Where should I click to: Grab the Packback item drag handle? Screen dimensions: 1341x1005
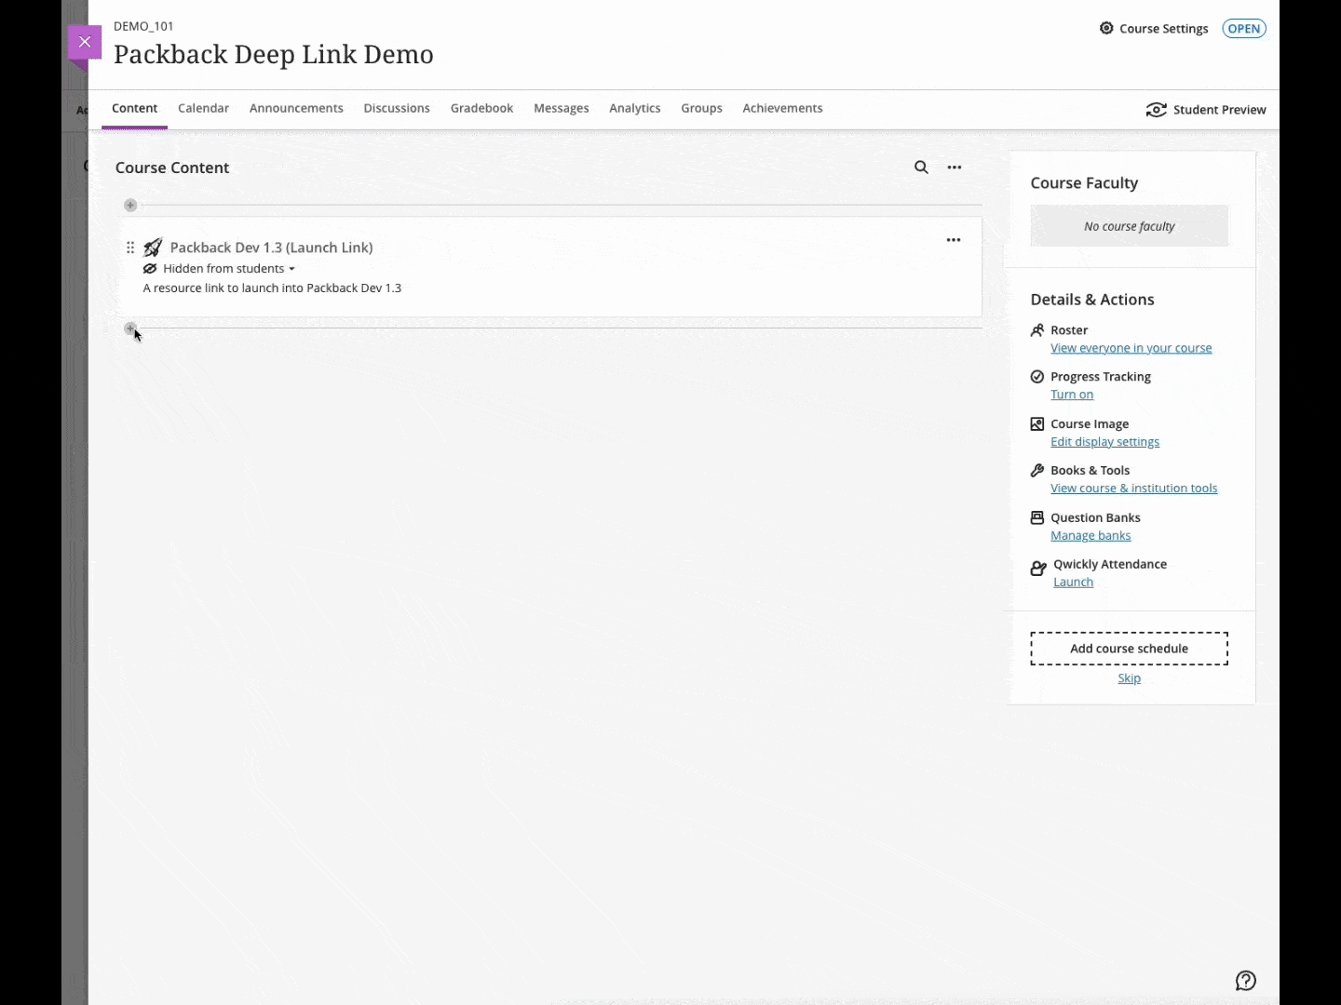130,248
